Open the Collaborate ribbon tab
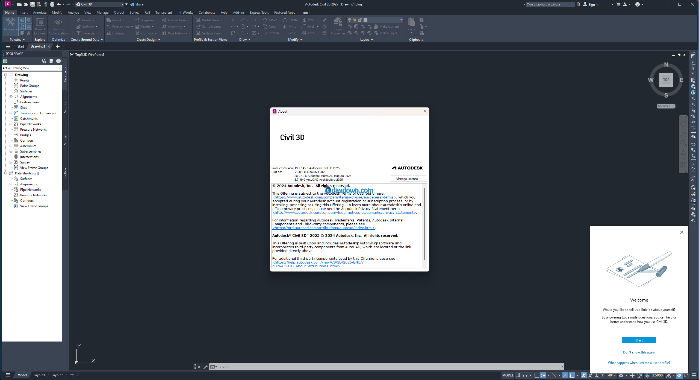The image size is (699, 380). pos(207,13)
